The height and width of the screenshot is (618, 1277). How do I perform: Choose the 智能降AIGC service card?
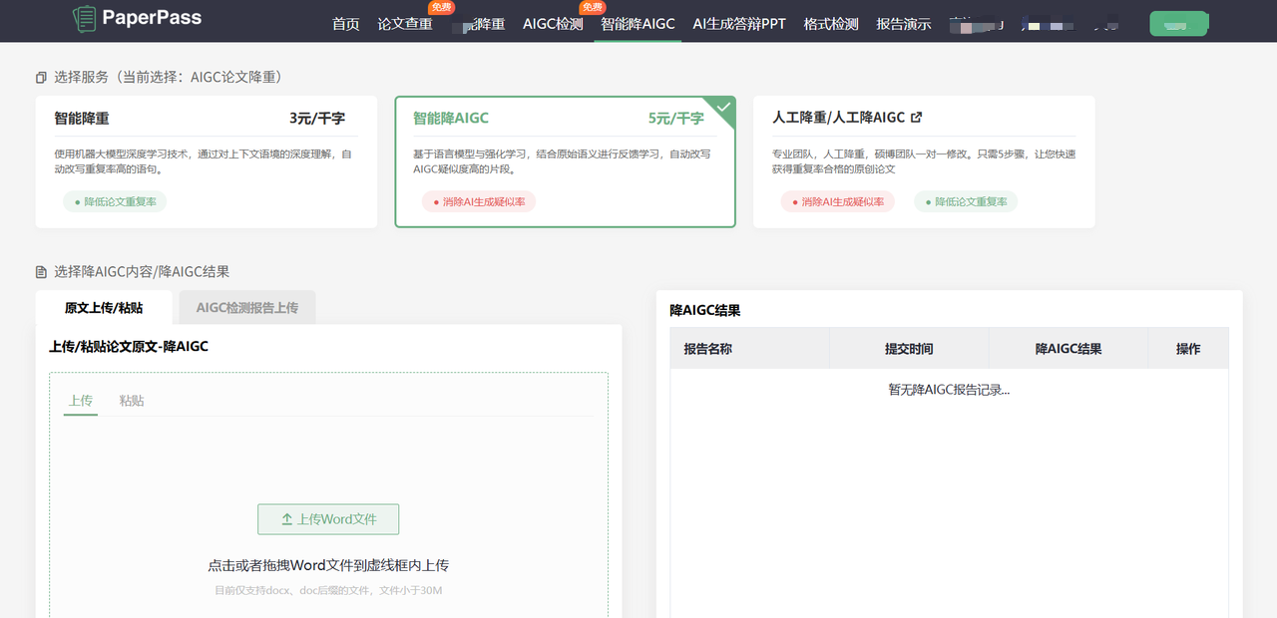click(x=566, y=161)
